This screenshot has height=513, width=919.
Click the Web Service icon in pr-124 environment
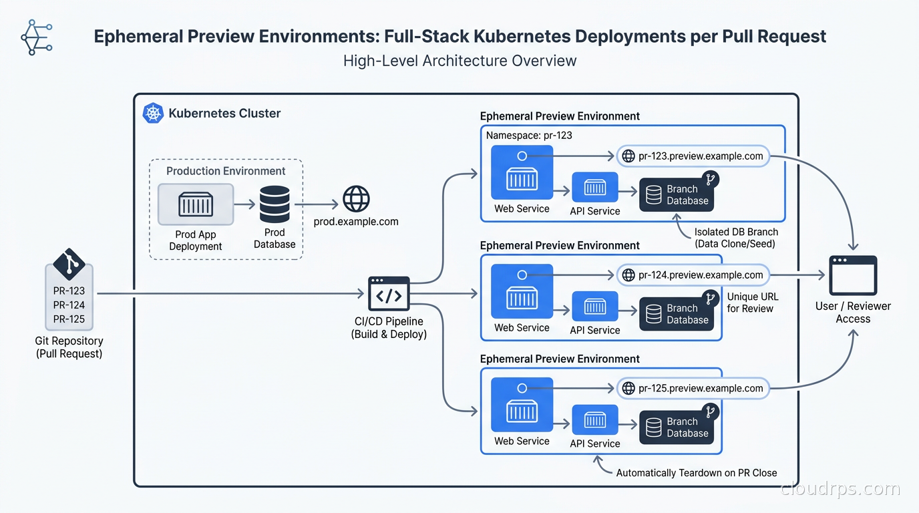click(x=522, y=292)
